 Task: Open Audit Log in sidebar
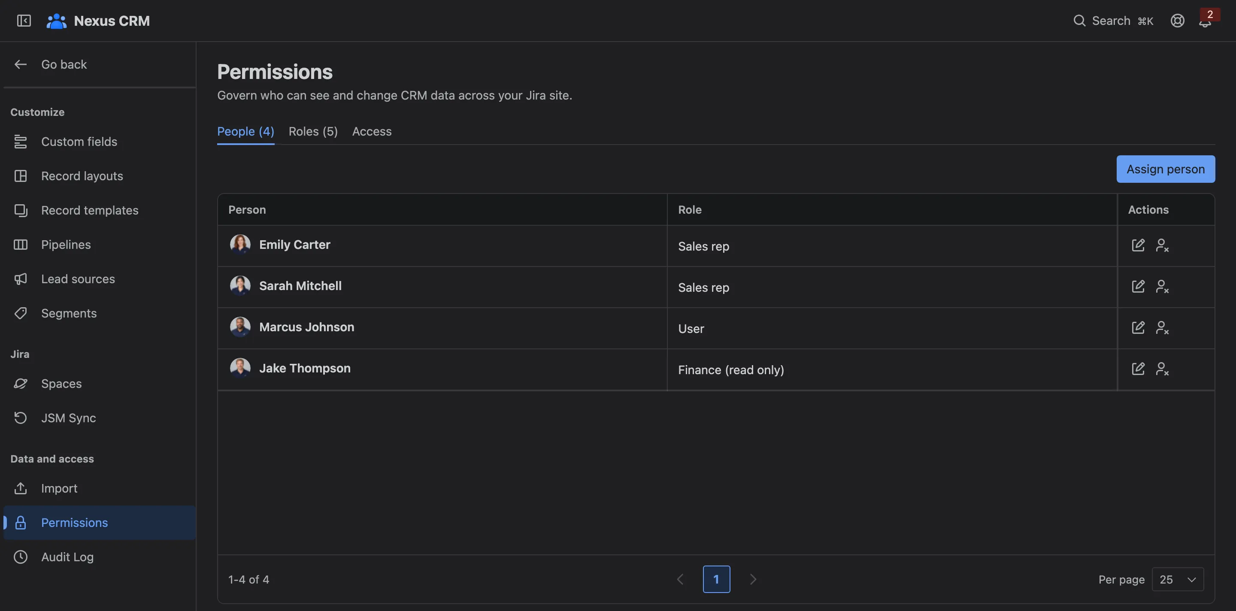tap(99, 557)
